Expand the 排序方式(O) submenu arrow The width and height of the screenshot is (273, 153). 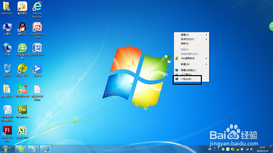click(206, 39)
